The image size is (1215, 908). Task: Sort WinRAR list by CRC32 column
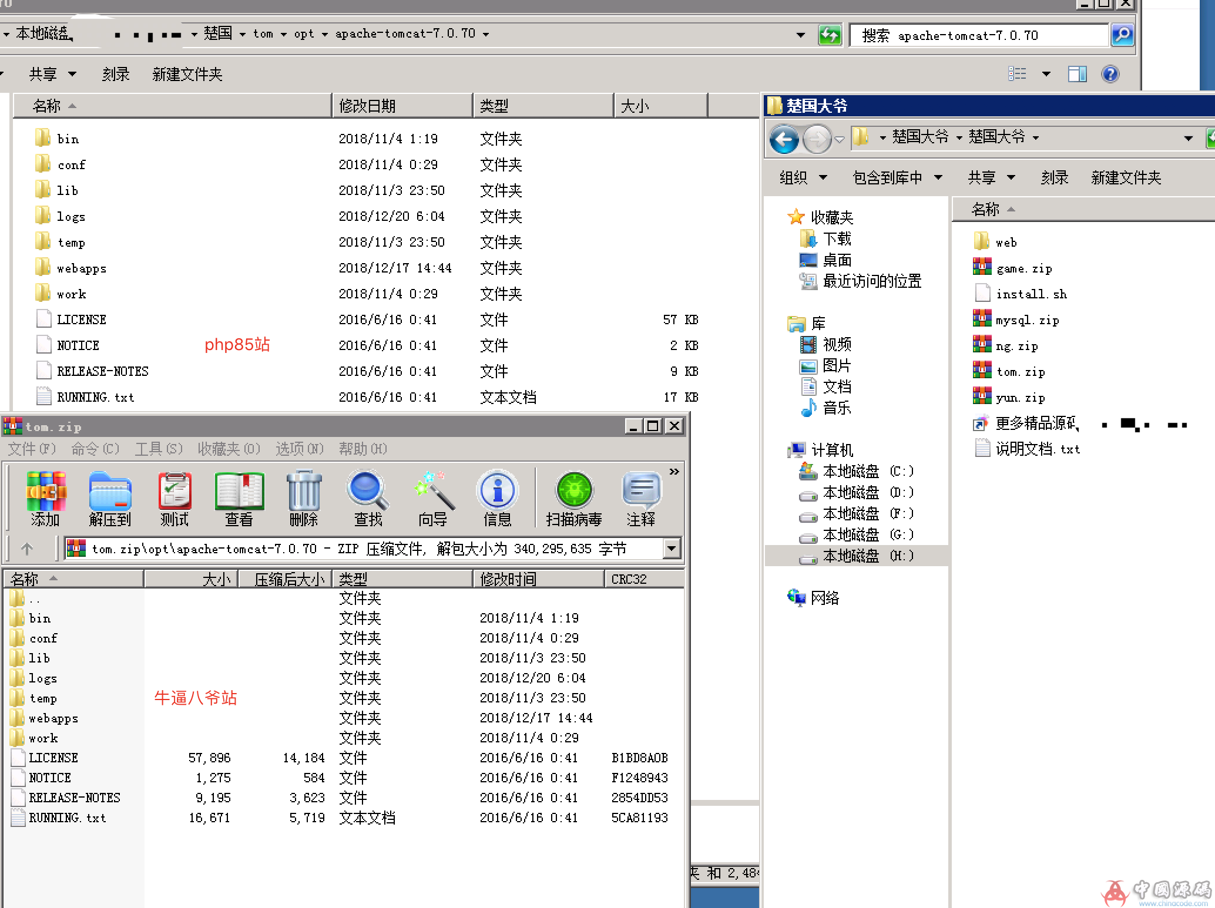tap(644, 579)
